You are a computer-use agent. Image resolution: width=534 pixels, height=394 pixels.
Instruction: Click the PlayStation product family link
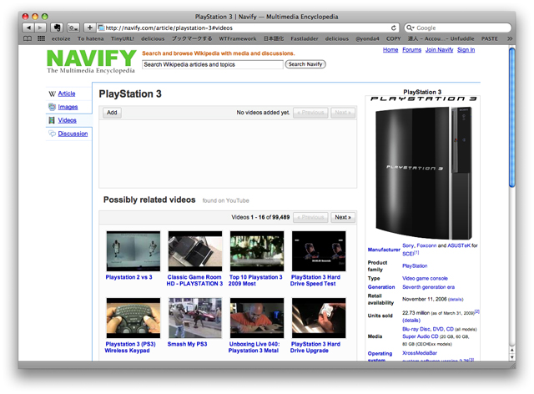point(415,265)
